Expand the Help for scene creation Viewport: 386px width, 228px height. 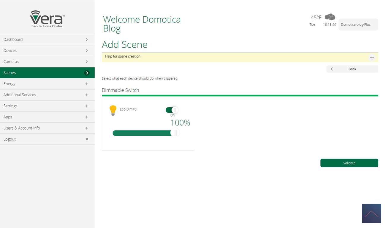pos(372,58)
